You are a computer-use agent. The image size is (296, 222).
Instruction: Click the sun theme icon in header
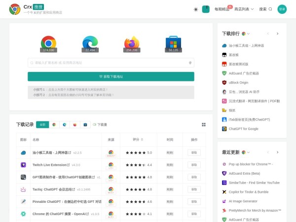click(195, 9)
